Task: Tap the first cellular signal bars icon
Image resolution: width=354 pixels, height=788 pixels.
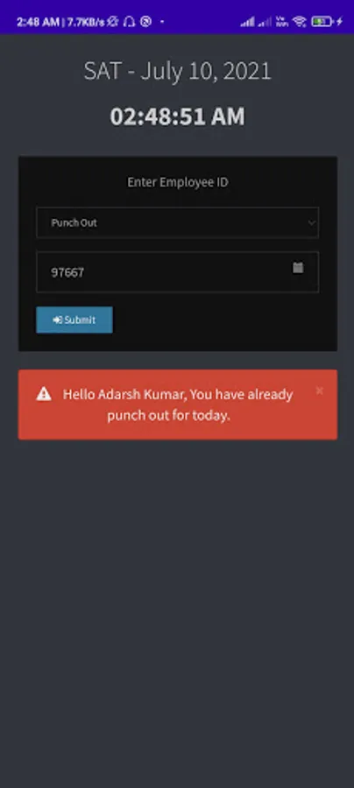Action: coord(247,22)
